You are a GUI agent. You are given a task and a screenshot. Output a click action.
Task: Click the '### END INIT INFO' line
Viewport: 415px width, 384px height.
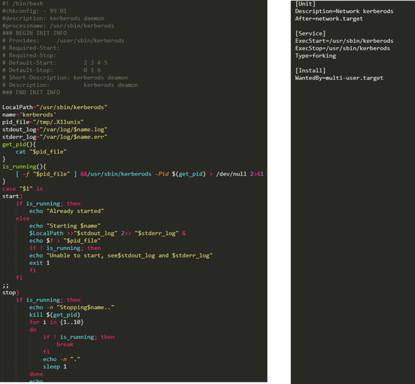(31, 93)
